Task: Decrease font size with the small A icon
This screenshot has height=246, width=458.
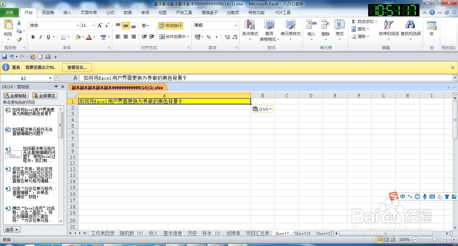Action: tap(107, 25)
